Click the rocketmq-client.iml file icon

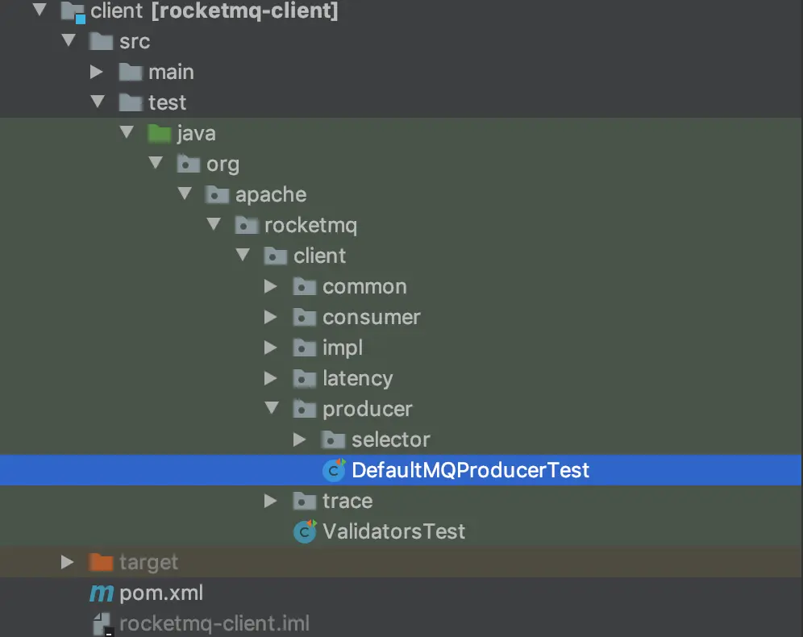pyautogui.click(x=102, y=623)
